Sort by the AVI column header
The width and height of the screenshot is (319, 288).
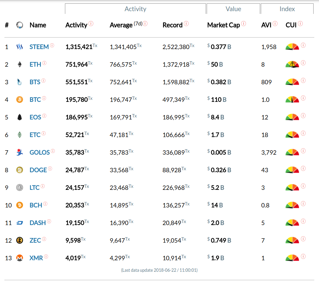coord(266,25)
